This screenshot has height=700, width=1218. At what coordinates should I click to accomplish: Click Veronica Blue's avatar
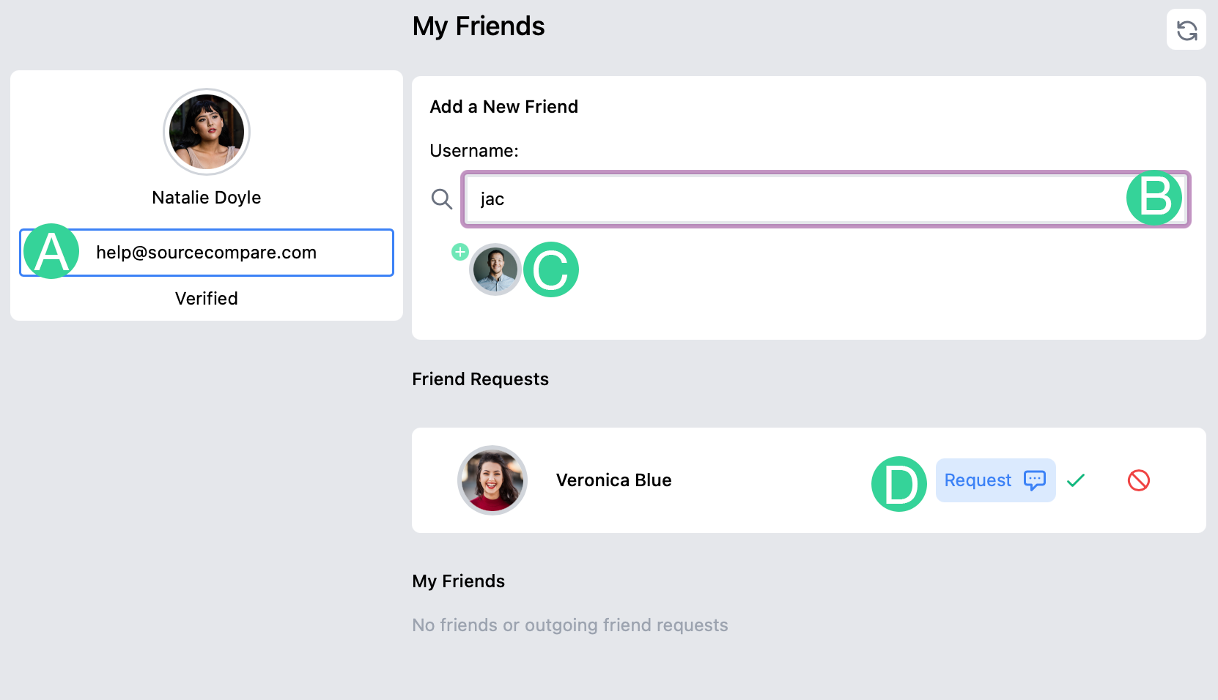click(x=492, y=480)
